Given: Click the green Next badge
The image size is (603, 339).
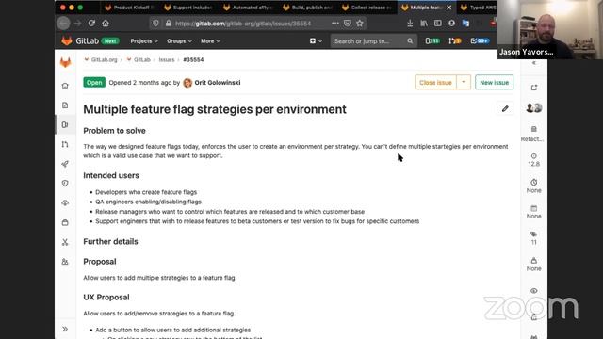Looking at the screenshot, I should [110, 40].
